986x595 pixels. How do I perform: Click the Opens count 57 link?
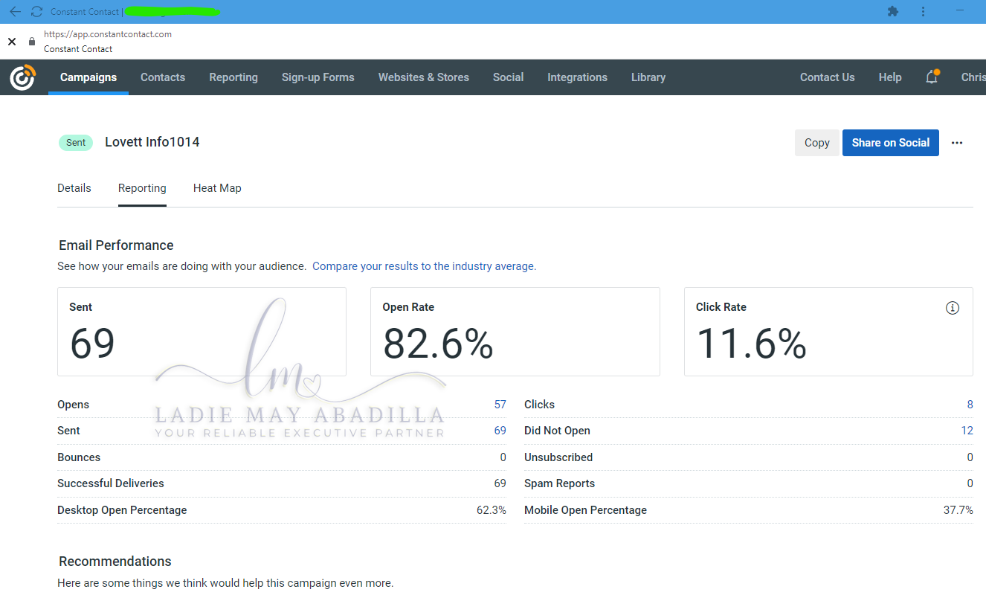[500, 405]
